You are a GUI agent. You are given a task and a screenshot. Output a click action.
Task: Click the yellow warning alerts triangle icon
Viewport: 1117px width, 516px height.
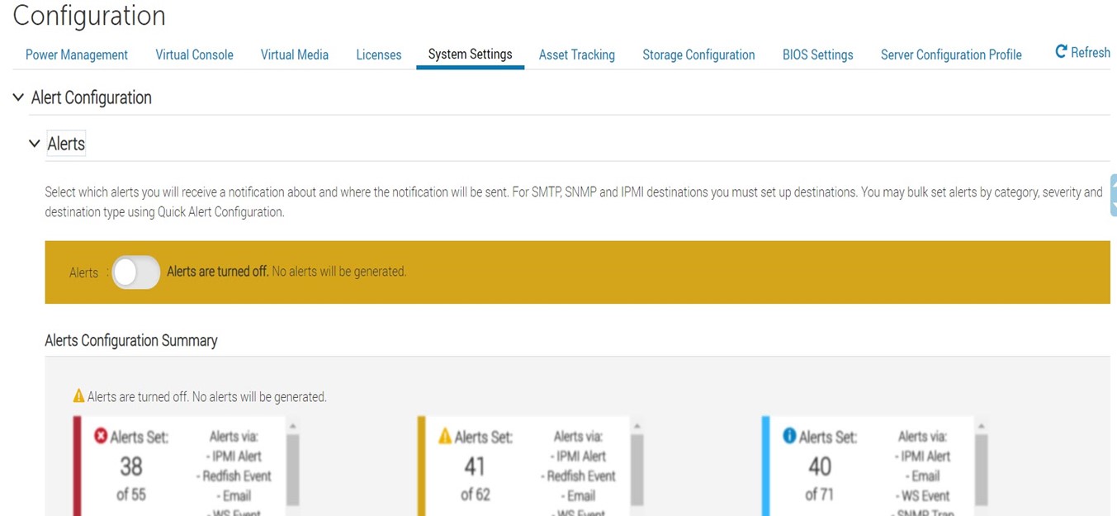[445, 436]
